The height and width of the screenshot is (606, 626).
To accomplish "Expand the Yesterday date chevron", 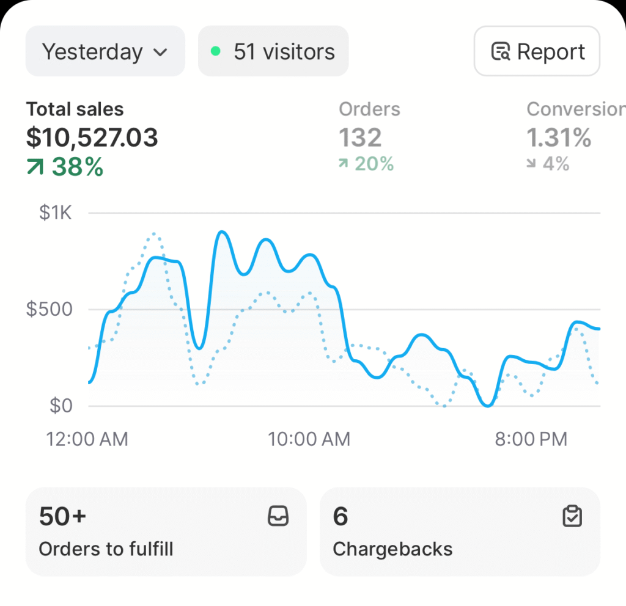I will point(160,52).
